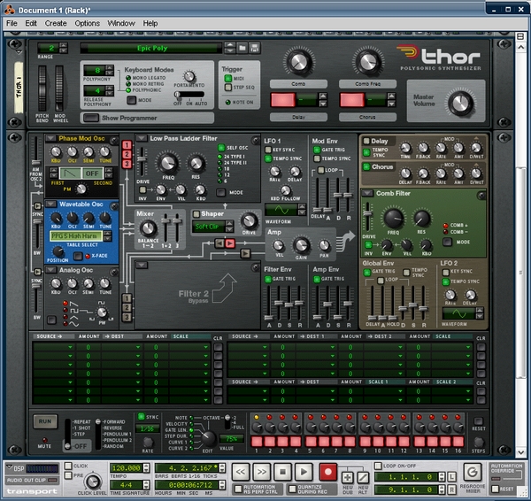
Task: Open the Edit menu
Action: 31,23
